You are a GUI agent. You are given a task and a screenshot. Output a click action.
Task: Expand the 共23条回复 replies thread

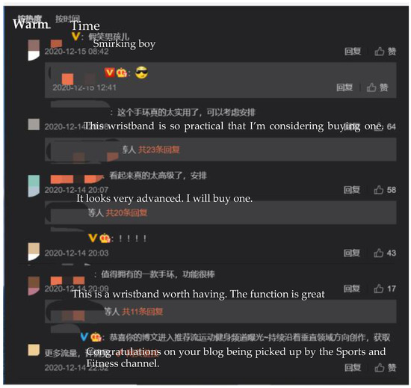[x=159, y=150]
